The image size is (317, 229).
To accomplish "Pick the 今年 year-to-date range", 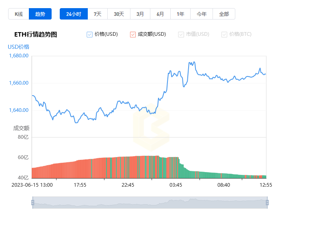I will pos(202,14).
